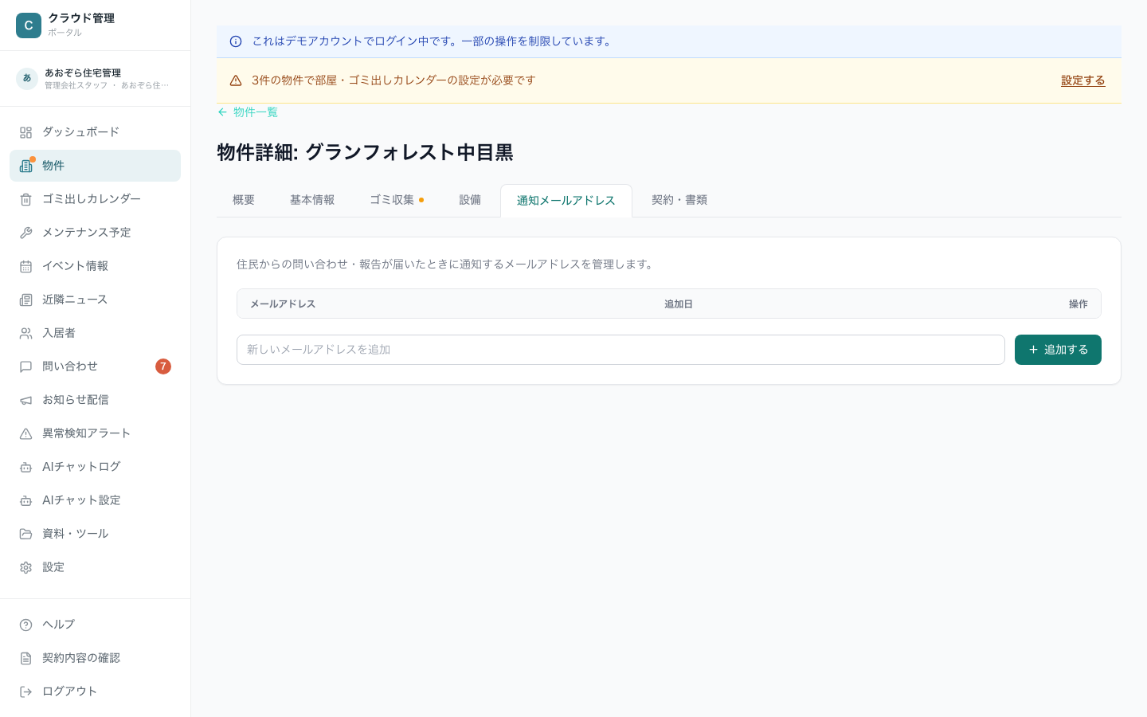Click the robot icon for AIチャットログ
Viewport: 1147px width, 717px height.
pyautogui.click(x=25, y=467)
